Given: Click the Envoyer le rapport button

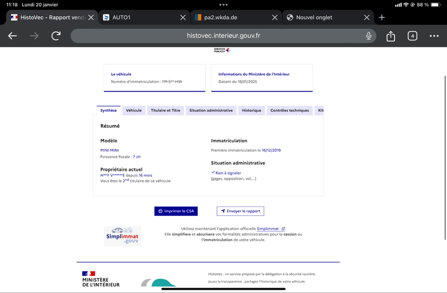Looking at the screenshot, I should point(240,211).
